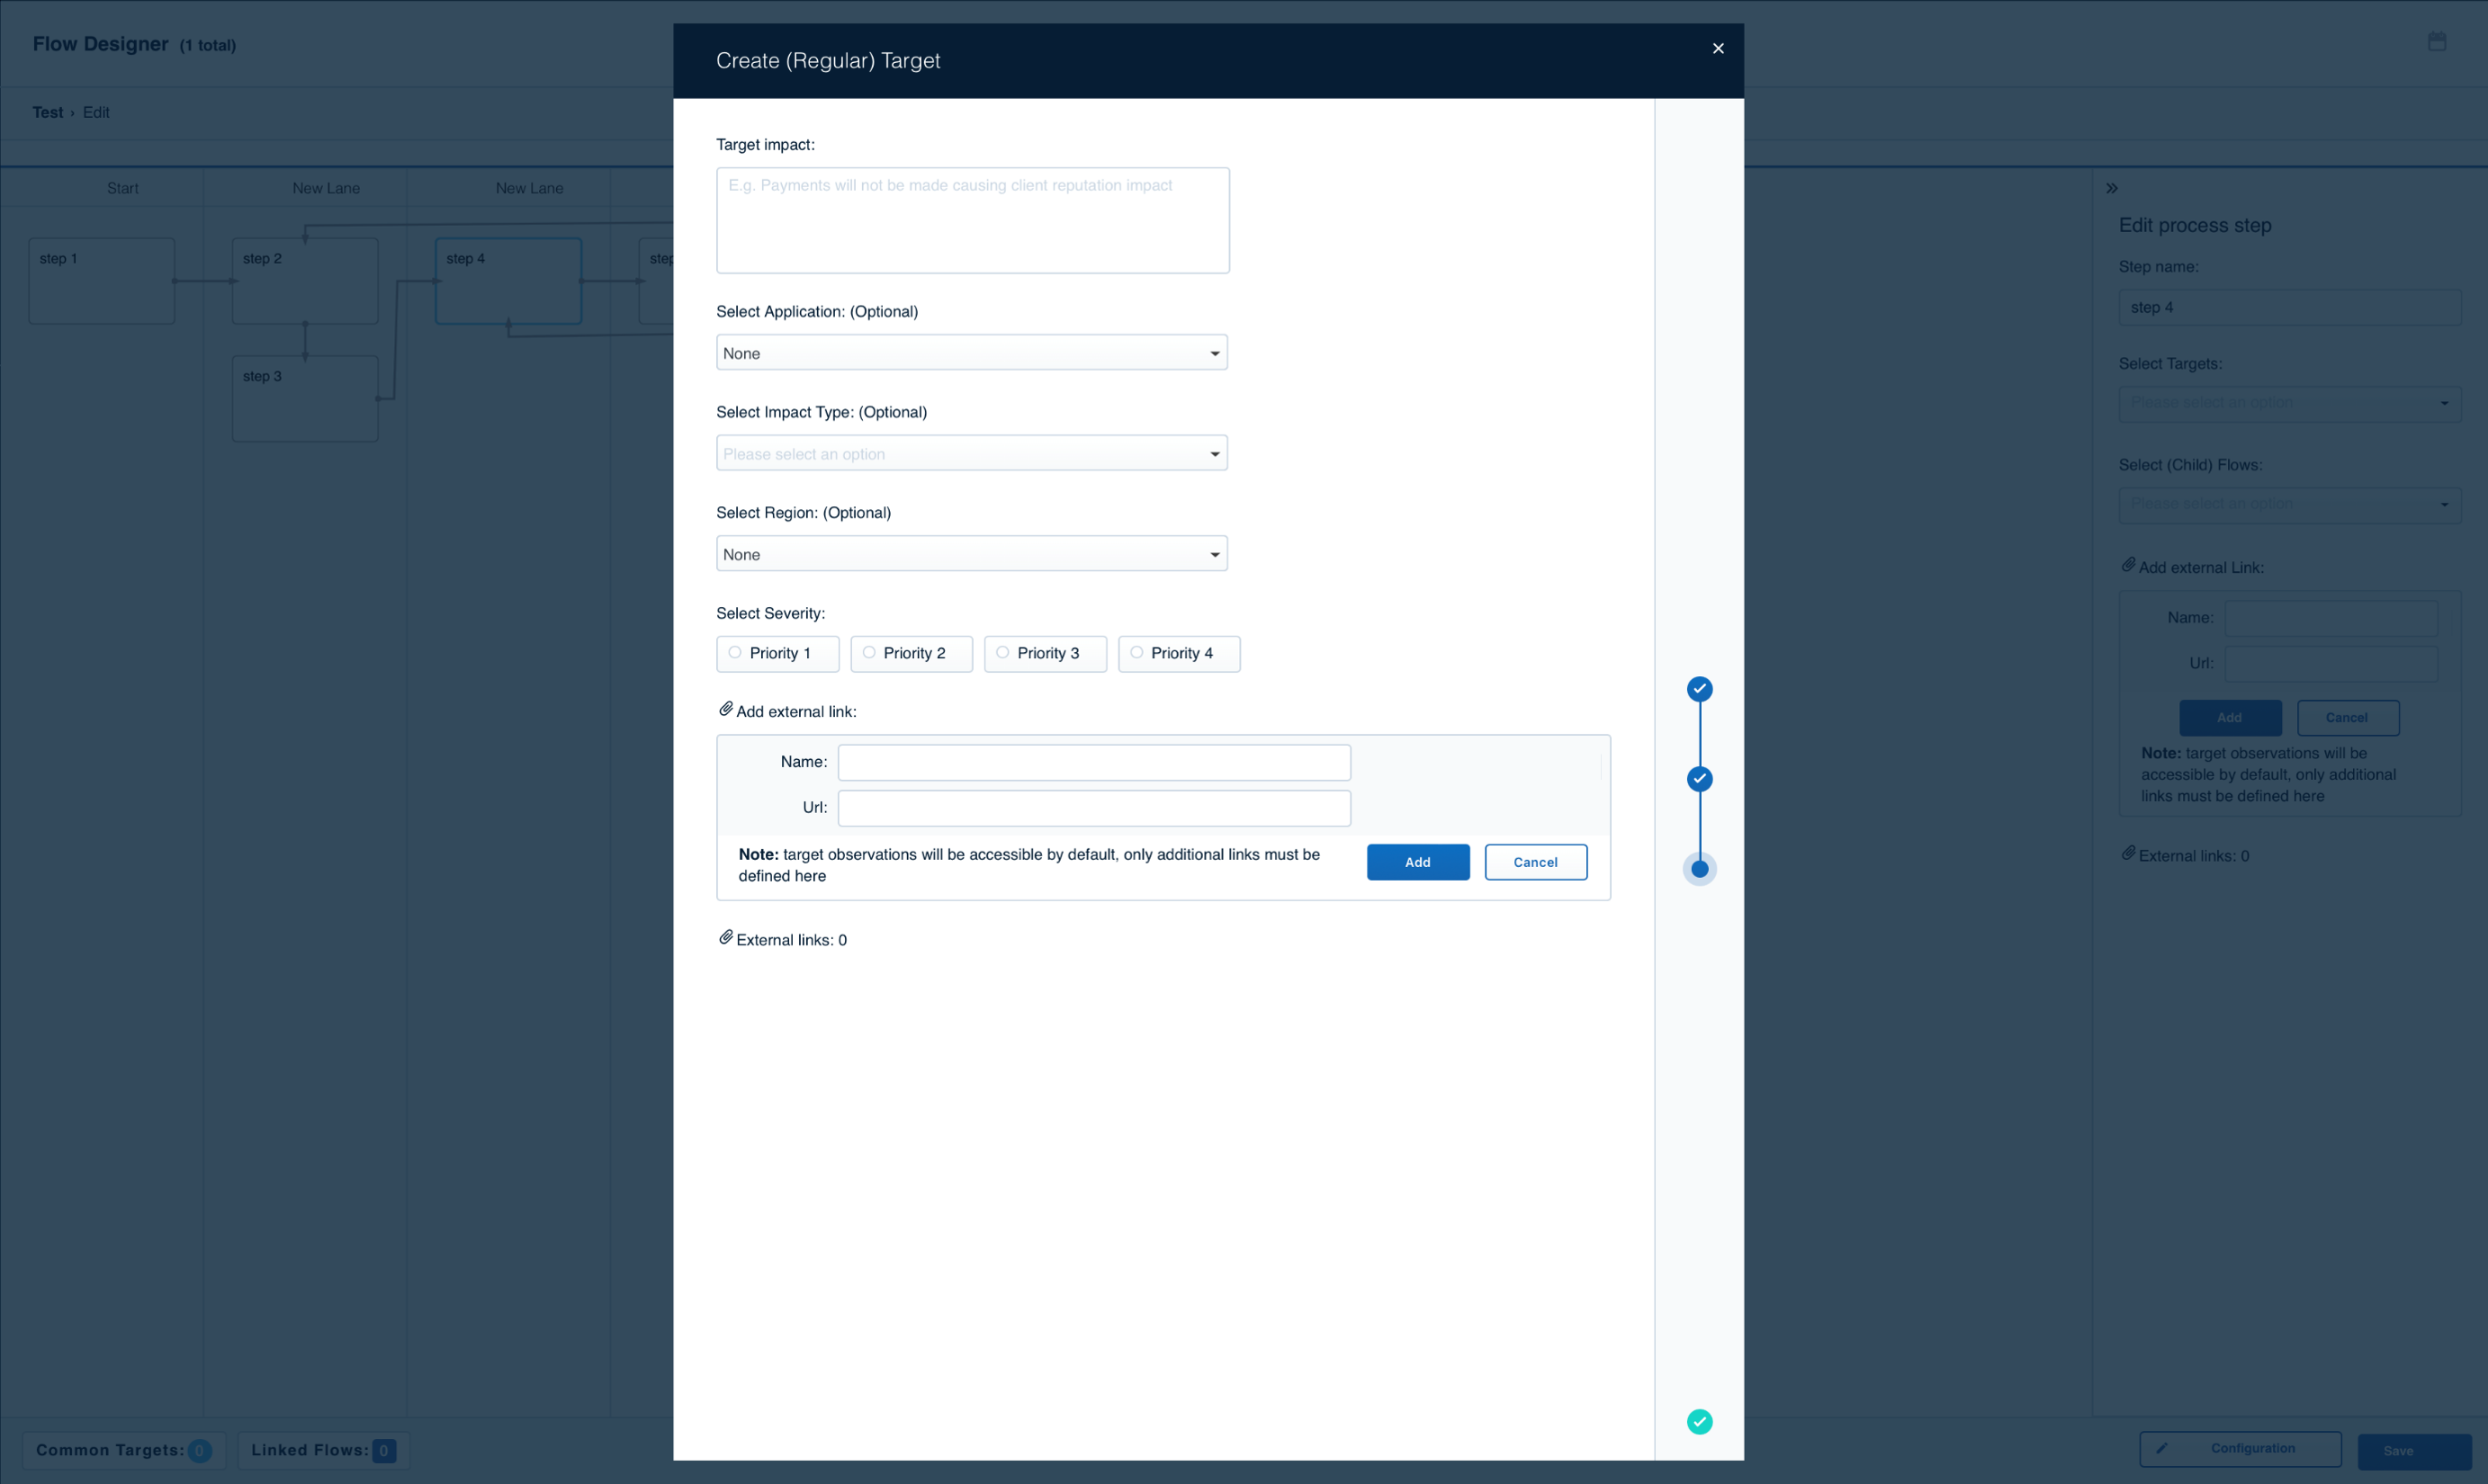Click the Test breadcrumb link

click(47, 112)
